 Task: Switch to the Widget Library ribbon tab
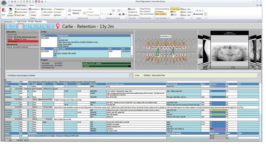(x=21, y=5)
